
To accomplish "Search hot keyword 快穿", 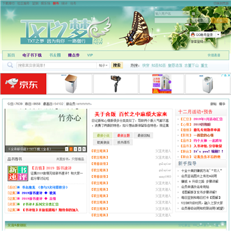I will point(146,65).
